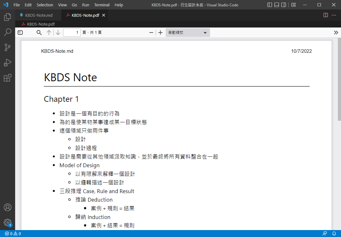Click KBDS-Note.pdf in the breadcrumb
The height and width of the screenshot is (237, 341).
[x=41, y=24]
